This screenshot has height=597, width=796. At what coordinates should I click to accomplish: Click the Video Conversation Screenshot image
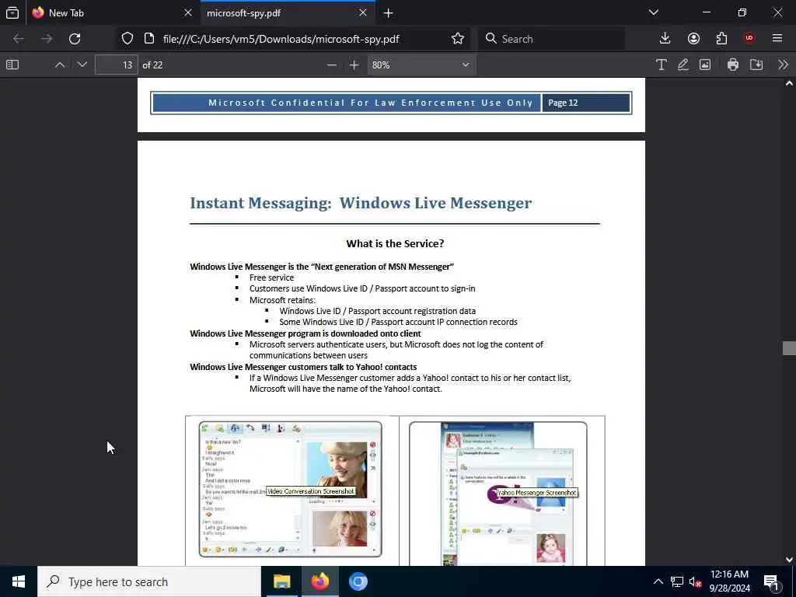[x=291, y=490]
